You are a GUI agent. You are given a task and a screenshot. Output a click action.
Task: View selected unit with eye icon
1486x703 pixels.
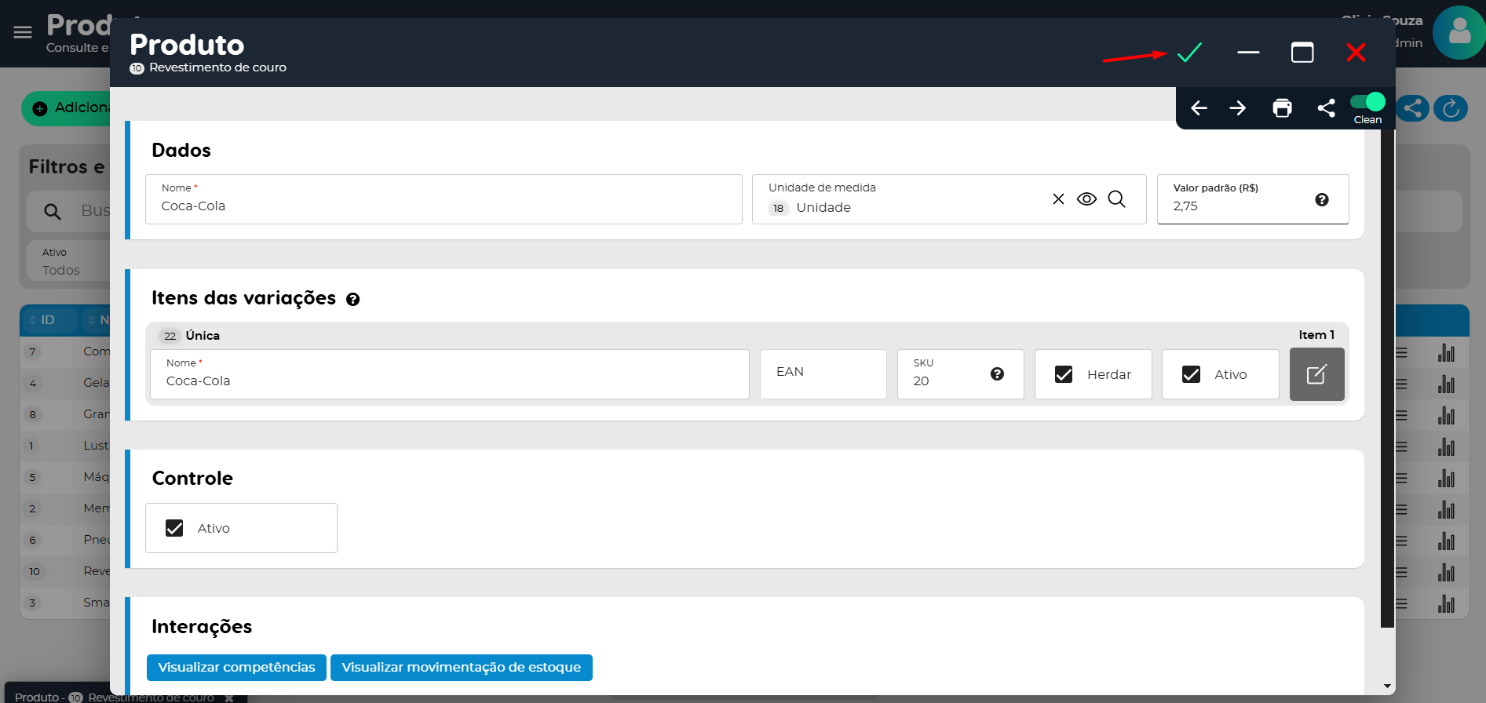[1086, 199]
